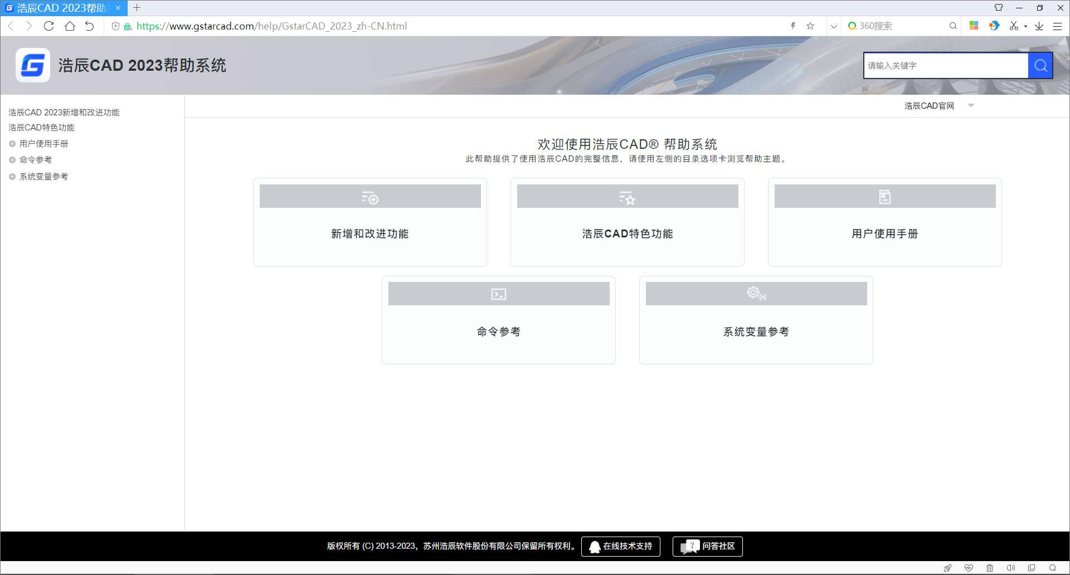Click the page zoom magnifier in status bar
The width and height of the screenshot is (1070, 575).
tap(1053, 568)
